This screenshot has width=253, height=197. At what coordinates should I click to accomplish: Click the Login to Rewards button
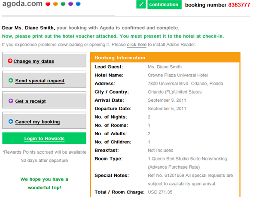(x=44, y=138)
